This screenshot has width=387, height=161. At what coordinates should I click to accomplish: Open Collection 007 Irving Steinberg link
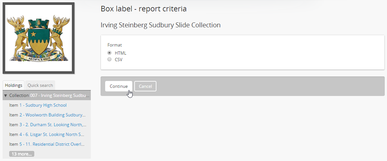click(59, 96)
